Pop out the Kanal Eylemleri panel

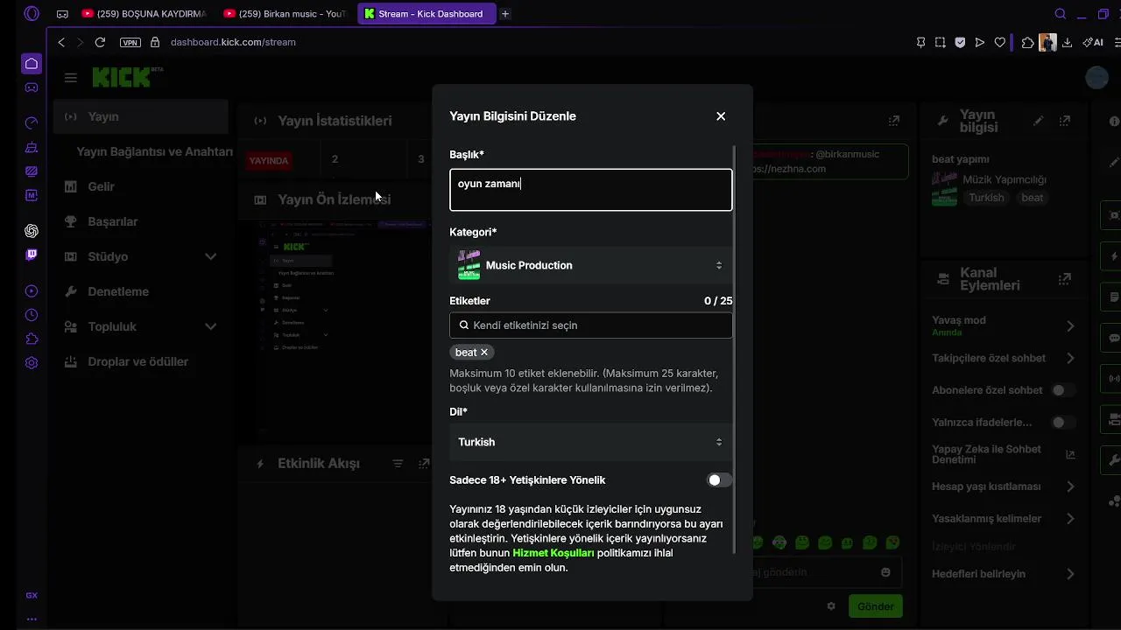click(1064, 279)
